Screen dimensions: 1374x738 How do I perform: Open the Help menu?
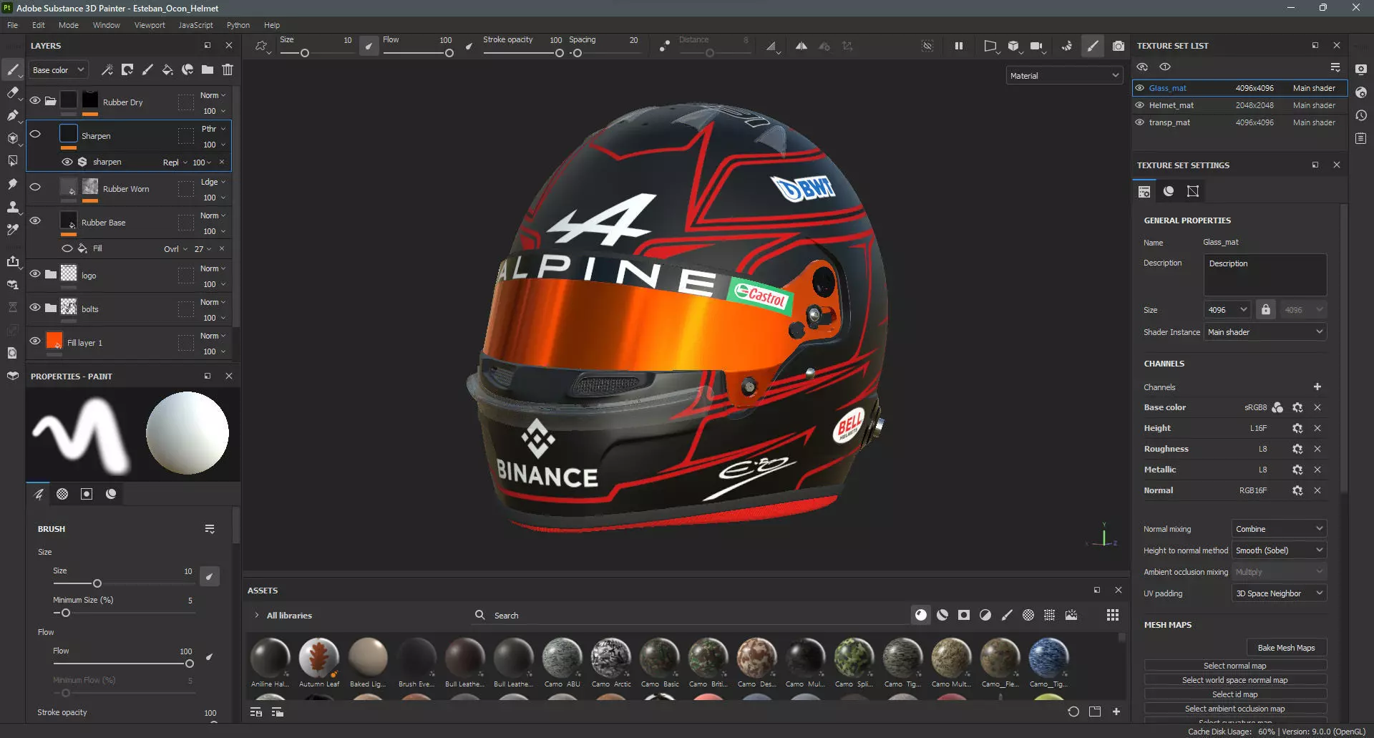[x=272, y=25]
